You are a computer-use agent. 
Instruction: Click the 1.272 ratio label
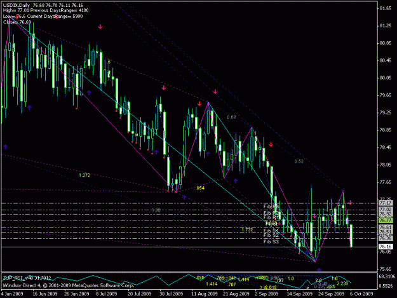point(84,175)
